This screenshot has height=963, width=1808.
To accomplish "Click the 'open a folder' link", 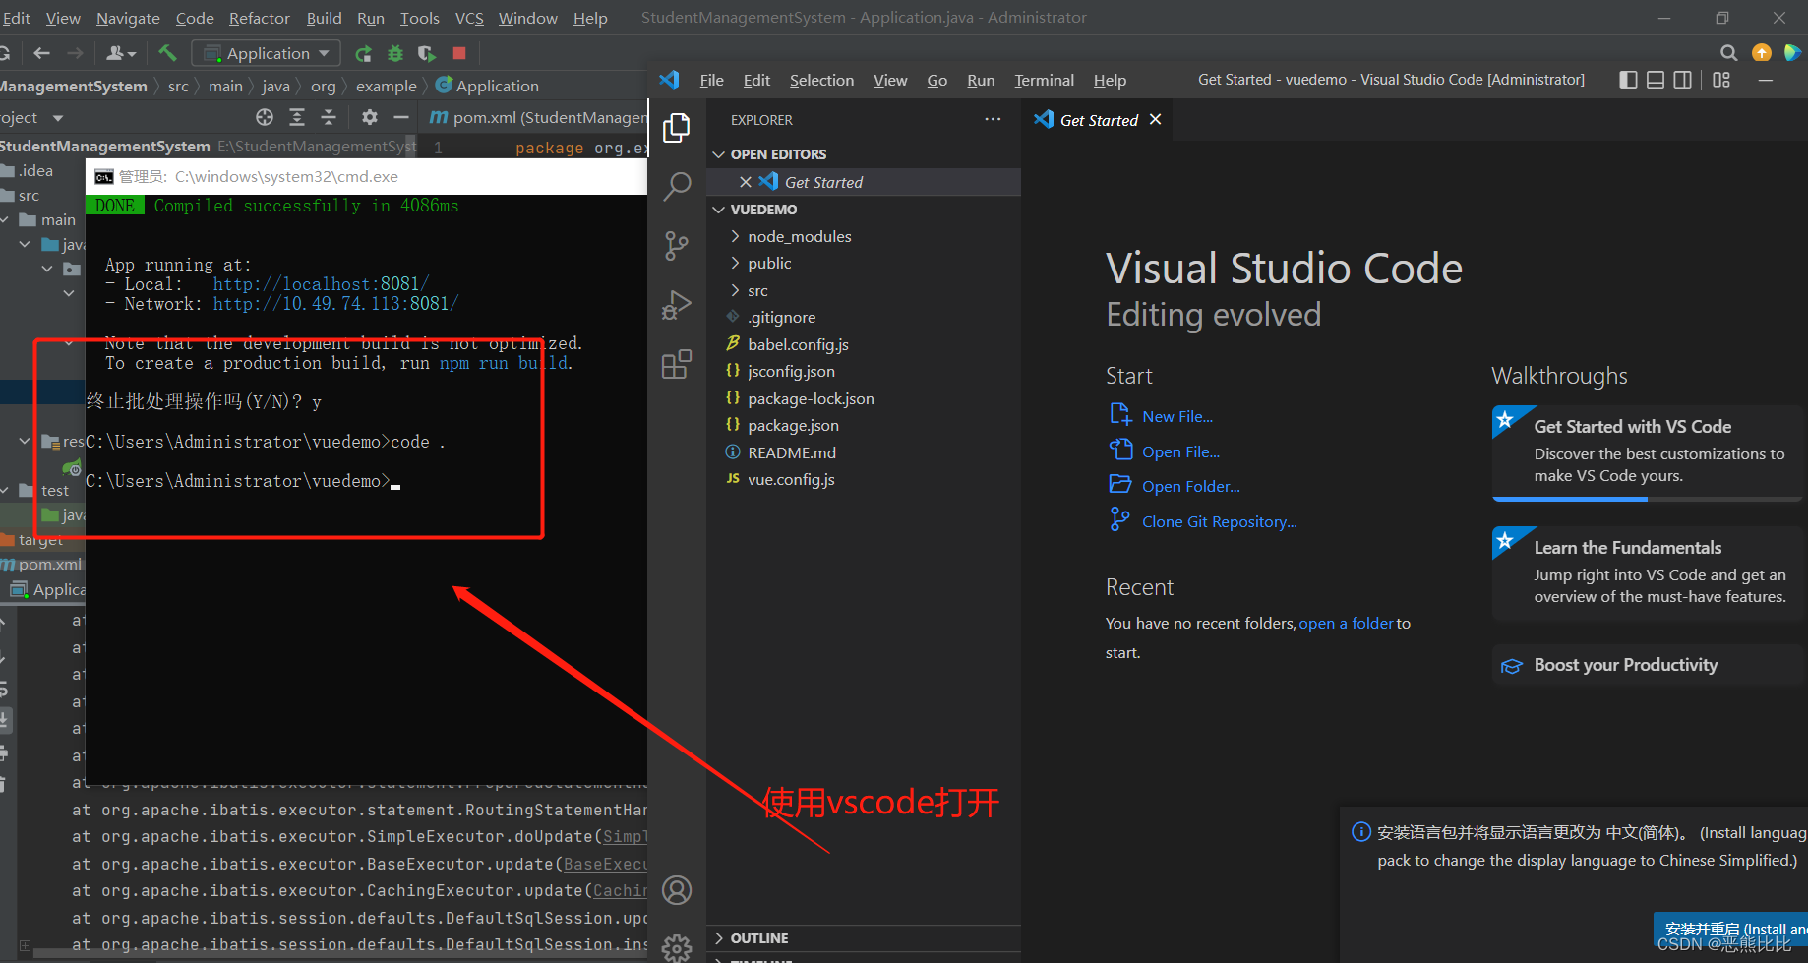I will coord(1346,623).
